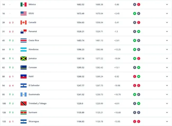
Task: Click the Canadá flag icon
Action: click(x=24, y=22)
